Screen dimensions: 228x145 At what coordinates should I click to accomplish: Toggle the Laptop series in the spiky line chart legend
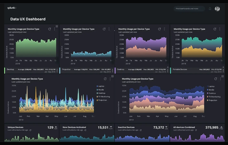(100, 86)
